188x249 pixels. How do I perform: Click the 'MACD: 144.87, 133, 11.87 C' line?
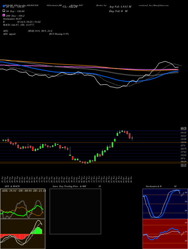18,25
